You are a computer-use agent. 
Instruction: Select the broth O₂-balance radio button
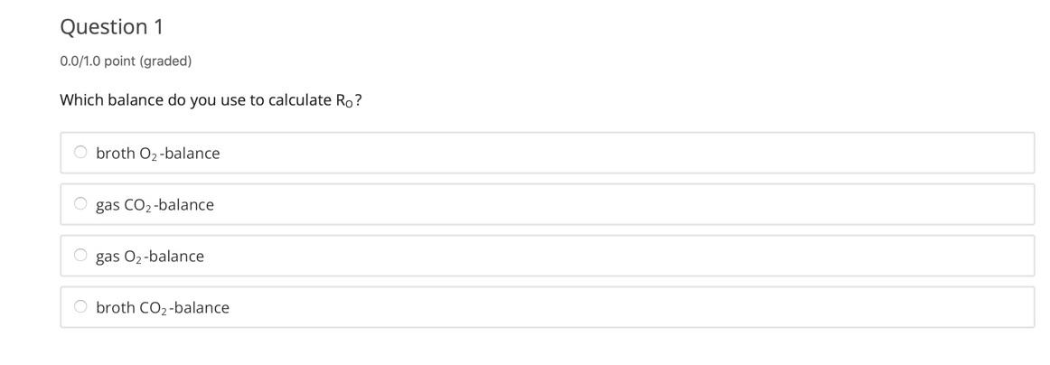80,153
